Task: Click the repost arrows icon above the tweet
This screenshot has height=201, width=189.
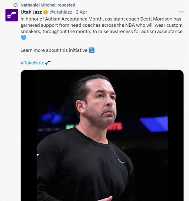Action: (x=15, y=5)
